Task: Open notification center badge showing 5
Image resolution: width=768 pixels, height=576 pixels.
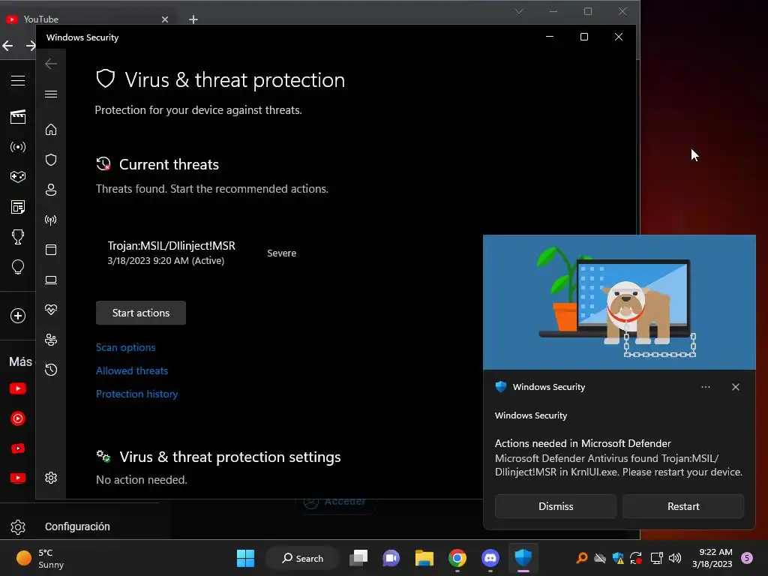Action: click(x=747, y=558)
